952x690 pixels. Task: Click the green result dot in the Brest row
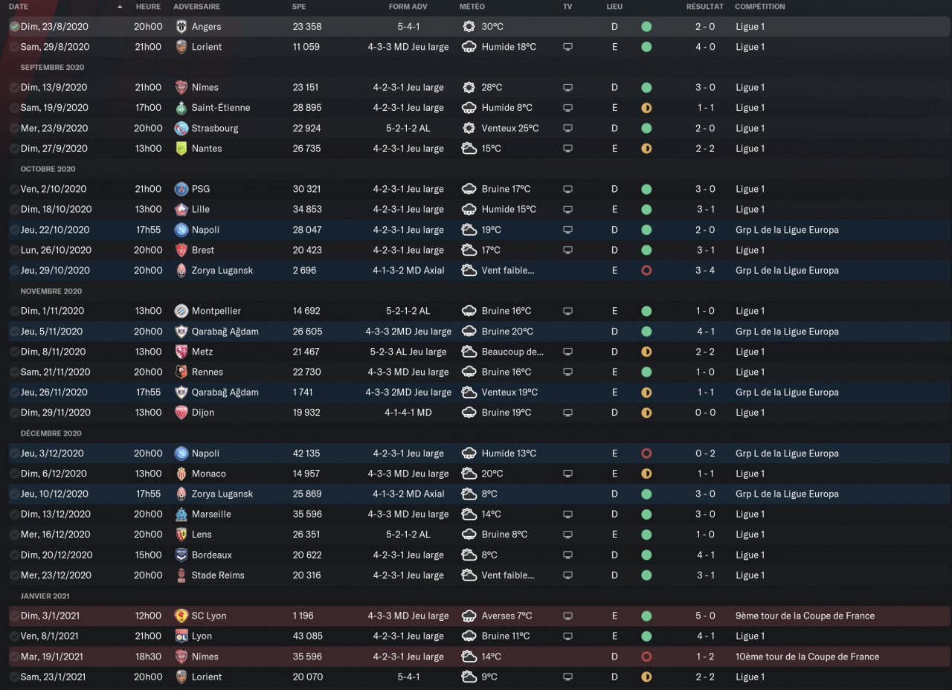click(x=646, y=250)
